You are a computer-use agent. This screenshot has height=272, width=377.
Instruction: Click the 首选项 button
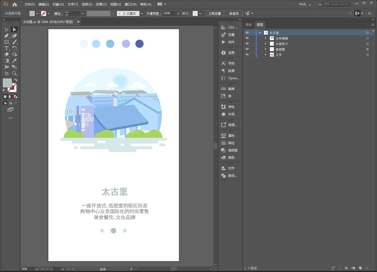tap(234, 13)
